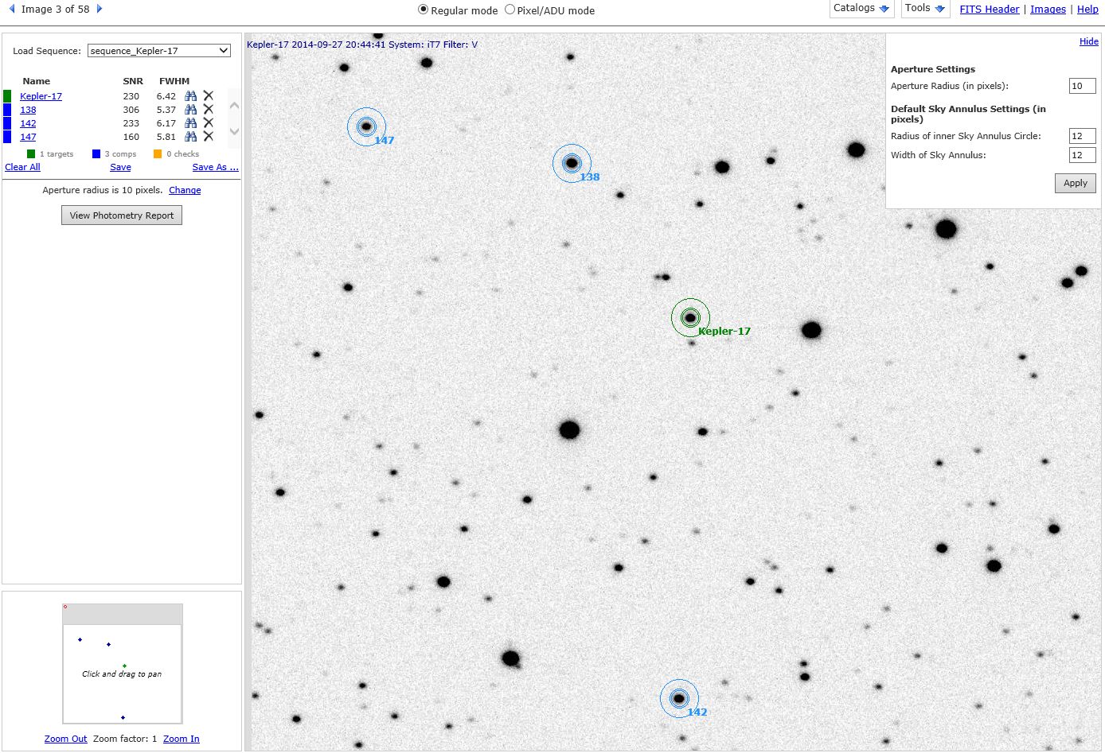Open Load Sequence dropdown
The width and height of the screenshot is (1105, 753).
pos(159,51)
